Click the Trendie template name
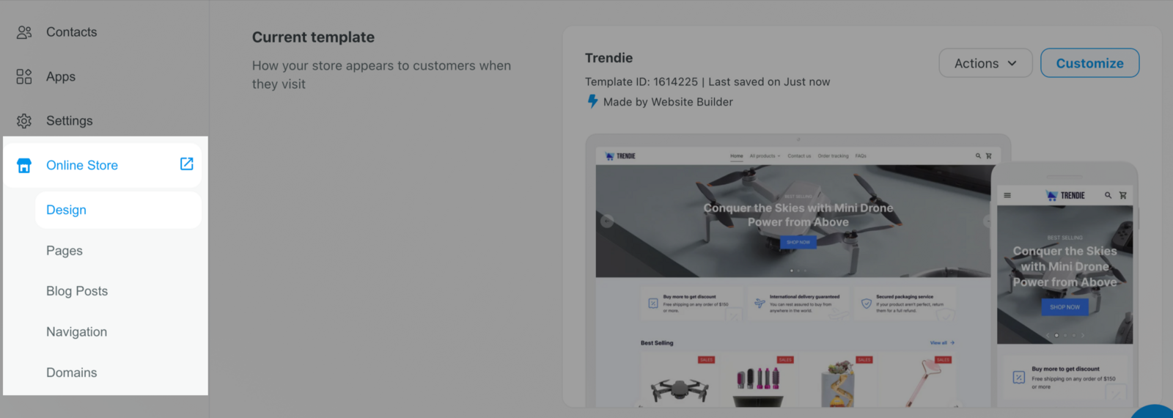1173x418 pixels. tap(608, 58)
